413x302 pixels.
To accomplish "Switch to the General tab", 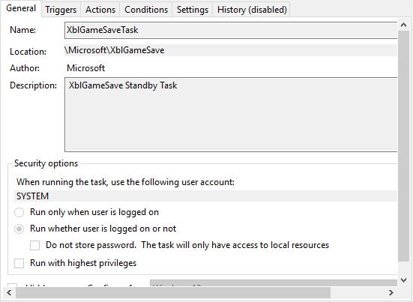I will coord(21,8).
